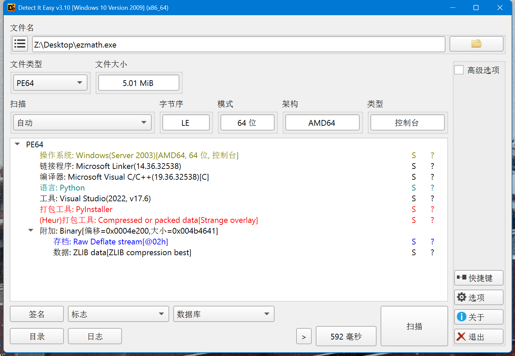
Task: Enable the 高级选项 checkbox
Action: point(459,70)
